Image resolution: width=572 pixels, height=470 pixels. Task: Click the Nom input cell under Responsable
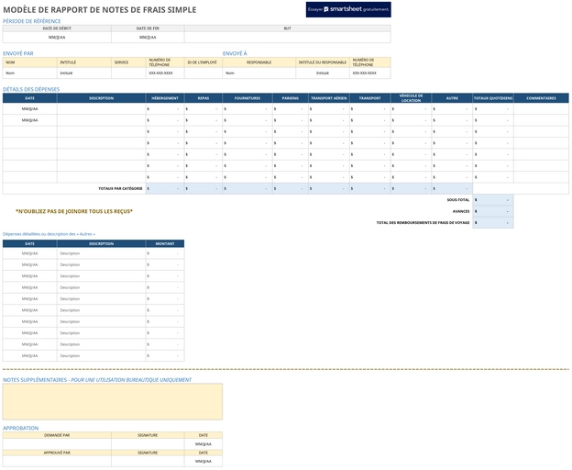click(x=259, y=73)
